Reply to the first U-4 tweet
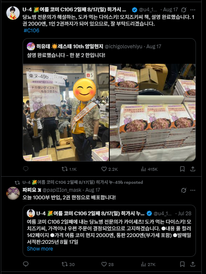 26,169
